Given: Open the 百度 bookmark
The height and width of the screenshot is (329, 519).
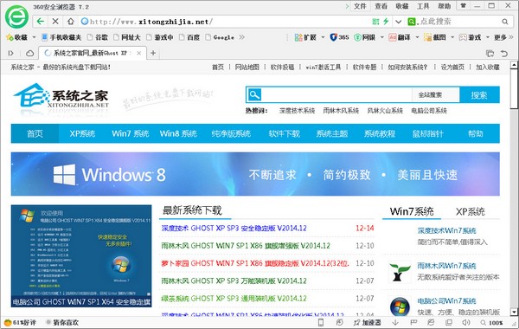Looking at the screenshot, I should click(189, 37).
